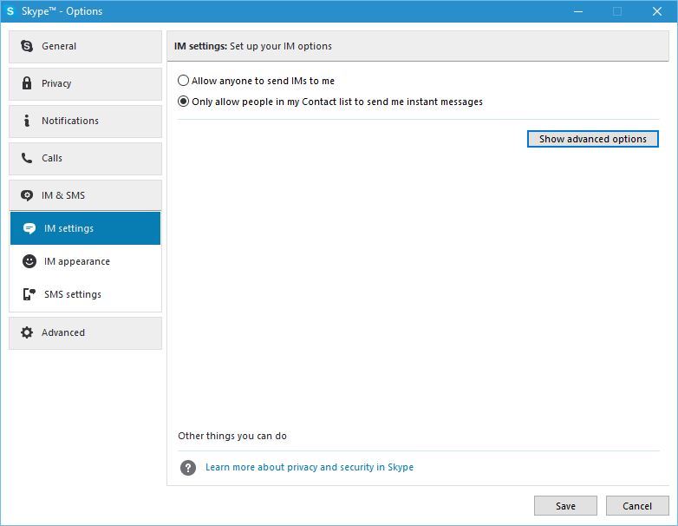The height and width of the screenshot is (526, 678).
Task: Click the phone handset icon for Calls
Action: (27, 158)
